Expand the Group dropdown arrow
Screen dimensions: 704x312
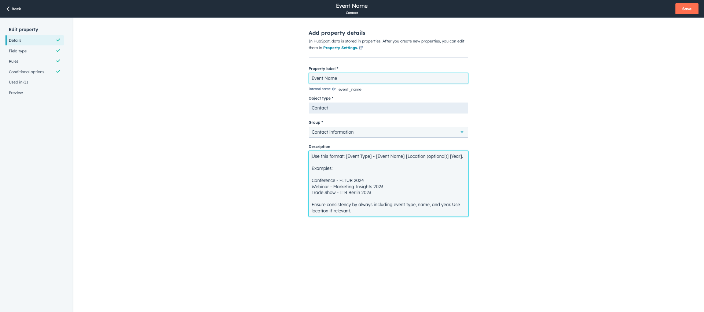pyautogui.click(x=462, y=132)
